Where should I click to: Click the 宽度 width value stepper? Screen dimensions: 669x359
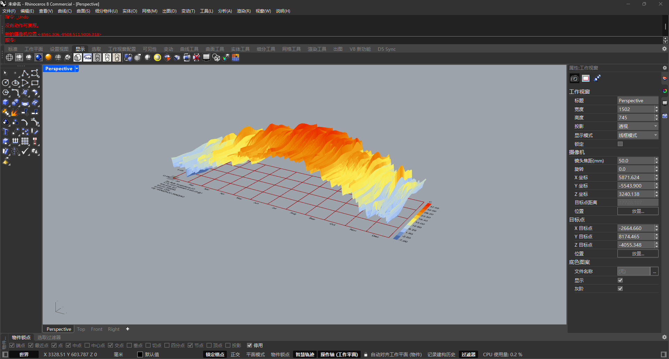(656, 109)
